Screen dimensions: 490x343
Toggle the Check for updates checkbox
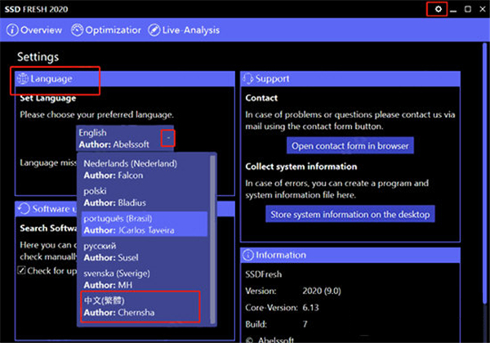coord(23,269)
